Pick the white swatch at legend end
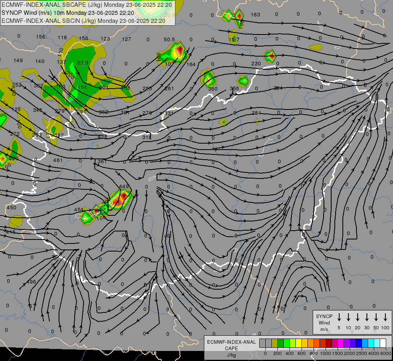This screenshot has height=361, width=393. click(383, 343)
